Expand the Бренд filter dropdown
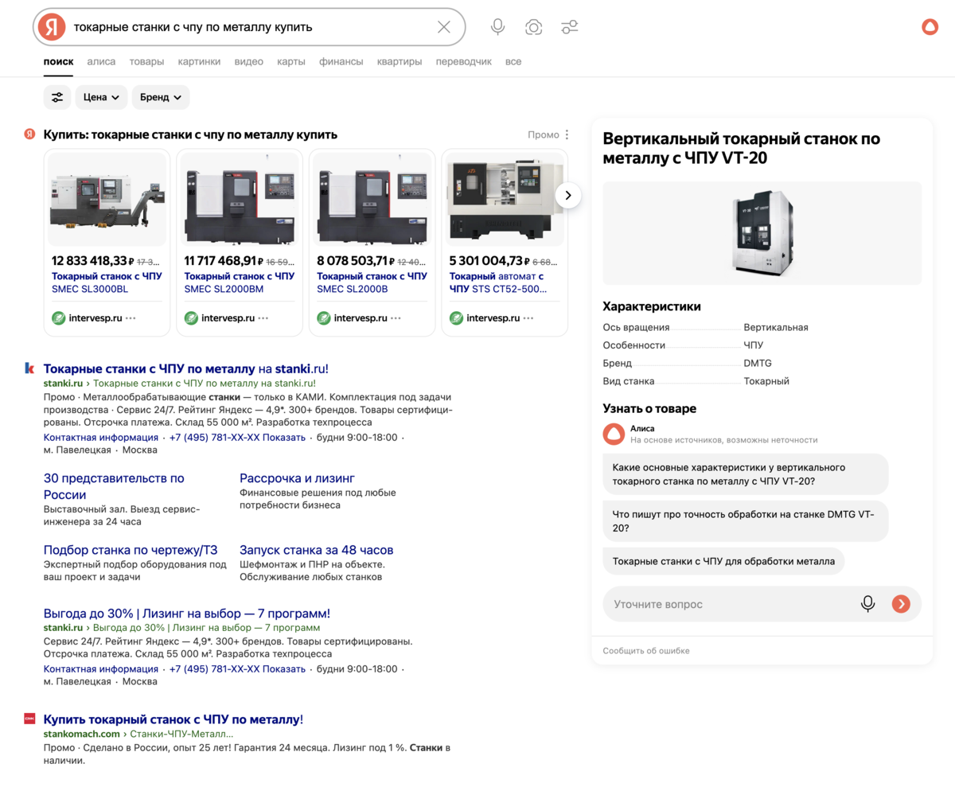 coord(161,97)
